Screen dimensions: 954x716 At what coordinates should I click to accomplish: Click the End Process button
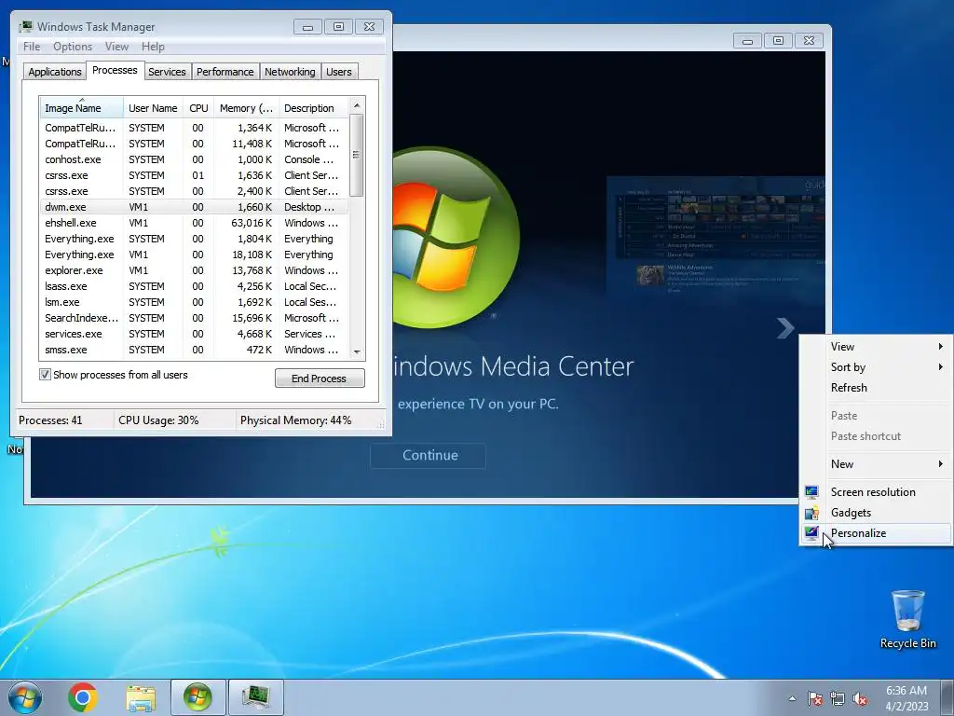pyautogui.click(x=320, y=379)
